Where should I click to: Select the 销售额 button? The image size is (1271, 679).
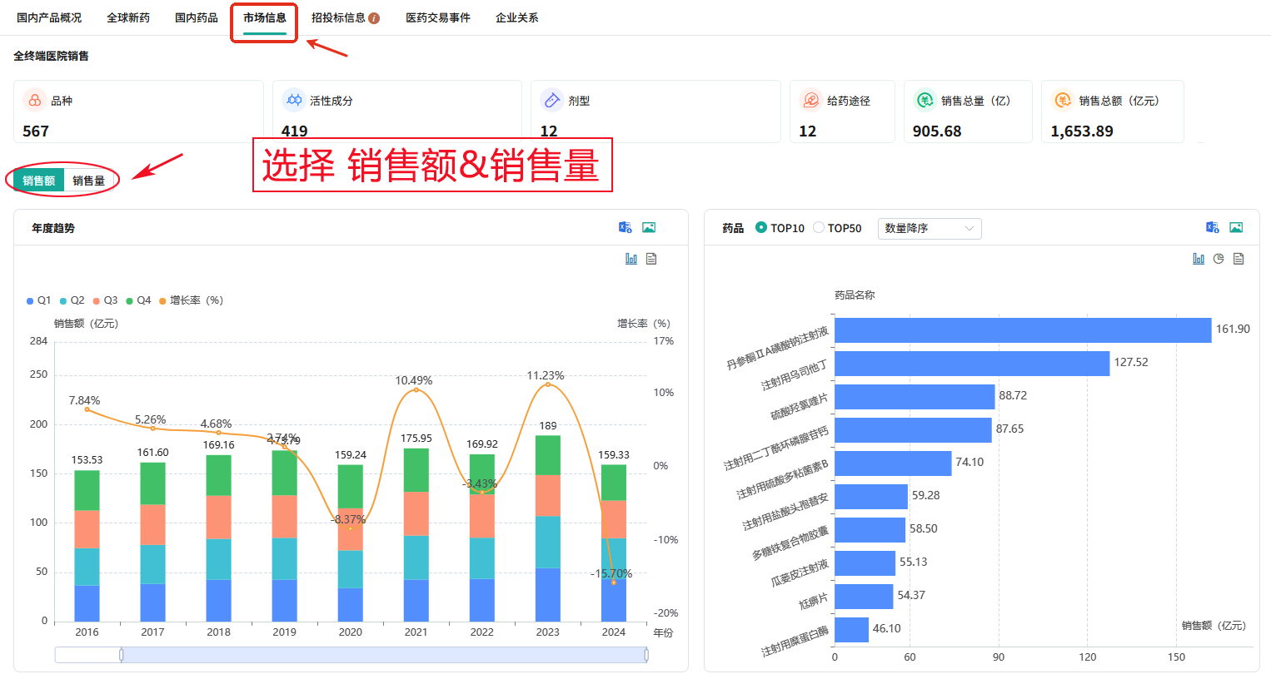click(x=39, y=181)
